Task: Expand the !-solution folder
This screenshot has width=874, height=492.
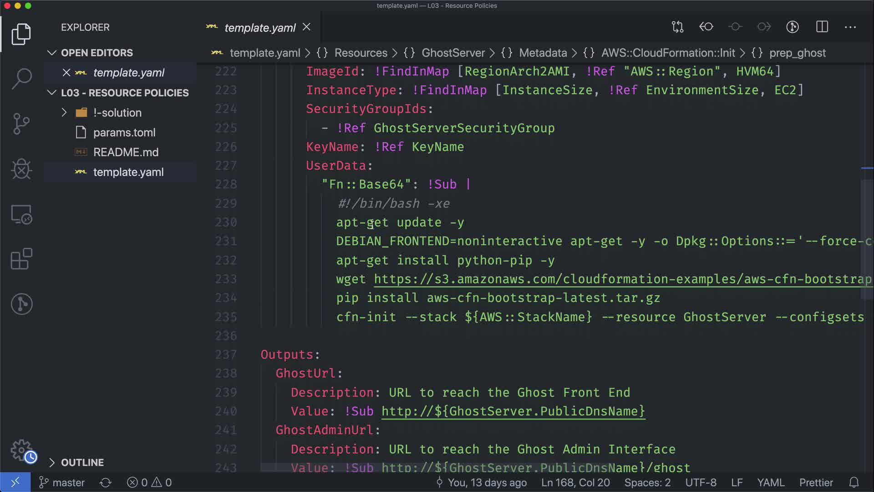Action: coord(64,113)
